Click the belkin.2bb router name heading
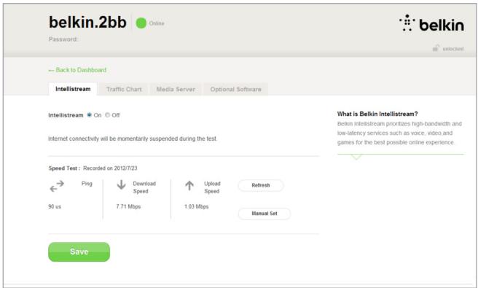Screen dimensions: 478x288 pyautogui.click(x=87, y=23)
